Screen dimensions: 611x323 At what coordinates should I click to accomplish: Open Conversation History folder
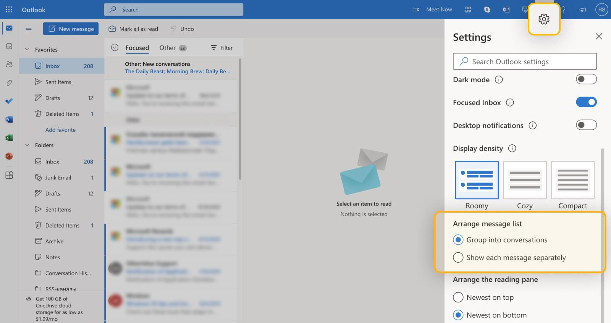61,273
